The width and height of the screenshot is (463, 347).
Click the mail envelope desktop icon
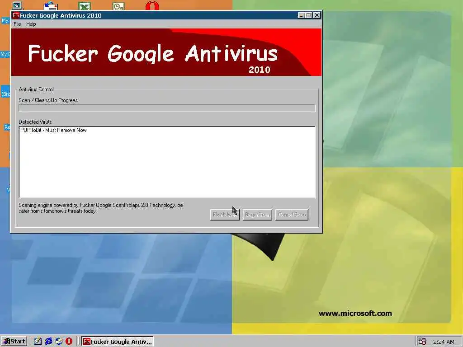pos(51,6)
